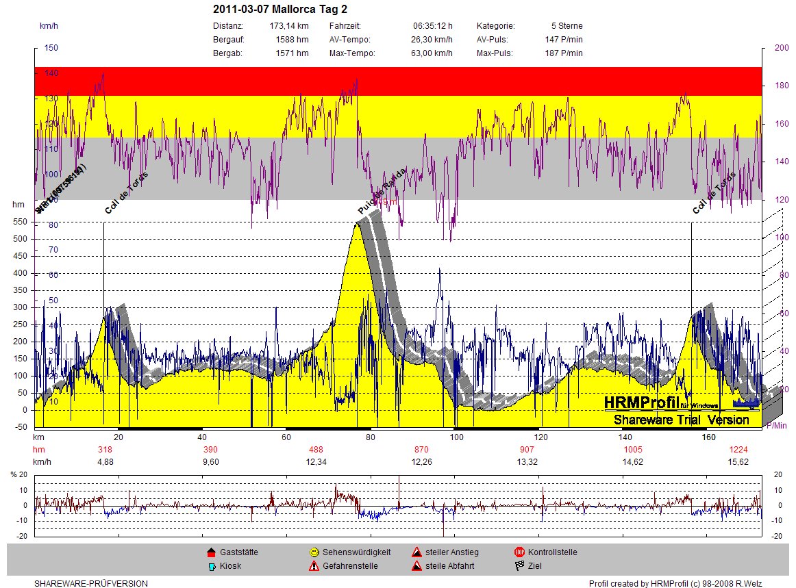Image resolution: width=796 pixels, height=588 pixels.
Task: Click the Col de Tords marker near km 156
Action: 714,192
